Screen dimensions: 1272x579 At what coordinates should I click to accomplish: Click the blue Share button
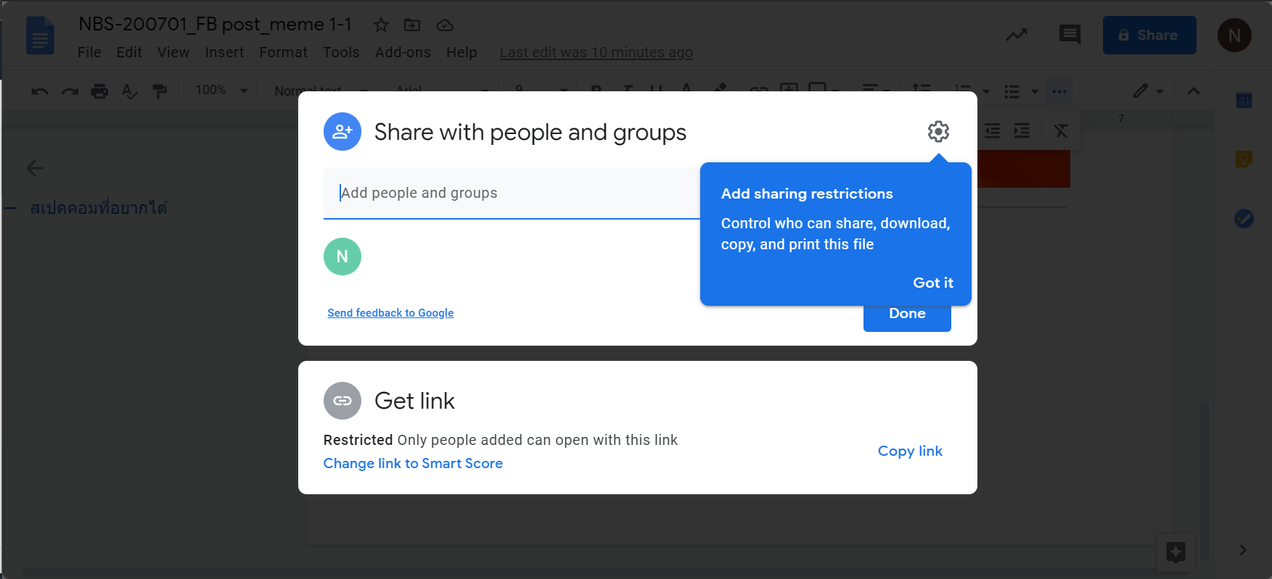(1149, 35)
